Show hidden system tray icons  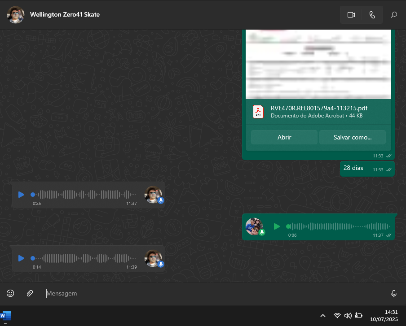tap(322, 316)
